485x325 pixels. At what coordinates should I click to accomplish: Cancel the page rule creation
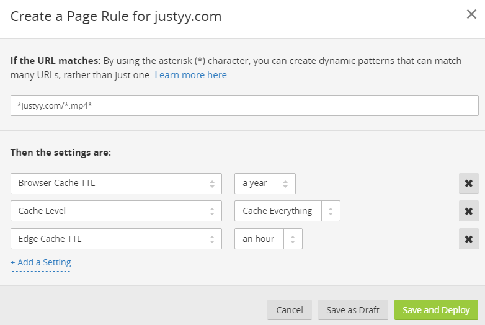point(290,309)
